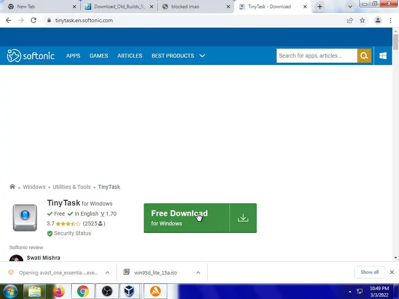
Task: Click the home icon in breadcrumb
Action: pyautogui.click(x=12, y=186)
